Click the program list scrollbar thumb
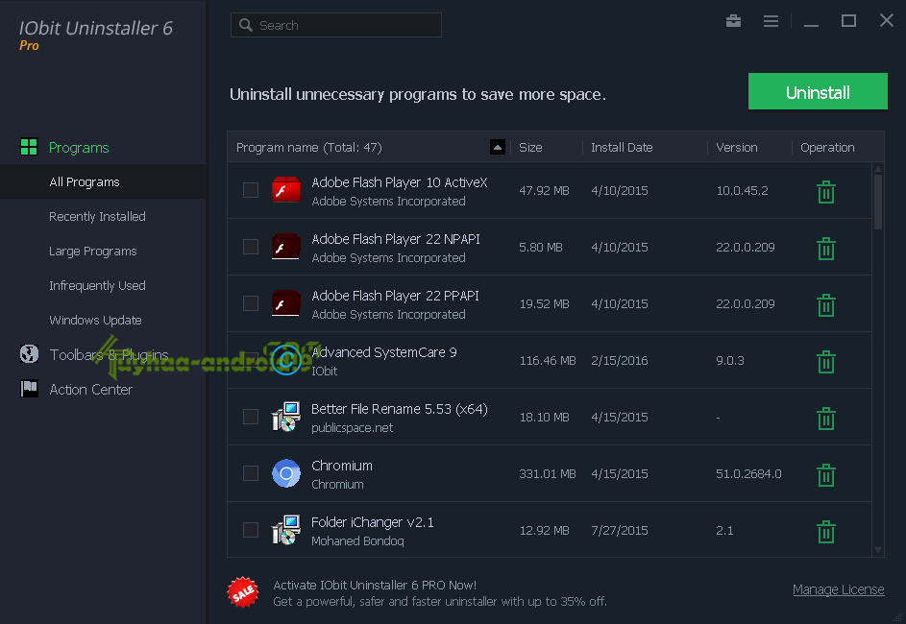Image resolution: width=906 pixels, height=624 pixels. pos(878,202)
